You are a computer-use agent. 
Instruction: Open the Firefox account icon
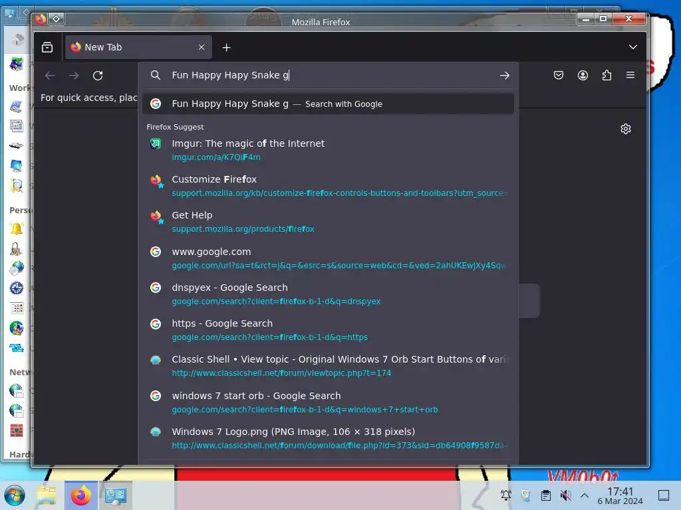point(583,76)
